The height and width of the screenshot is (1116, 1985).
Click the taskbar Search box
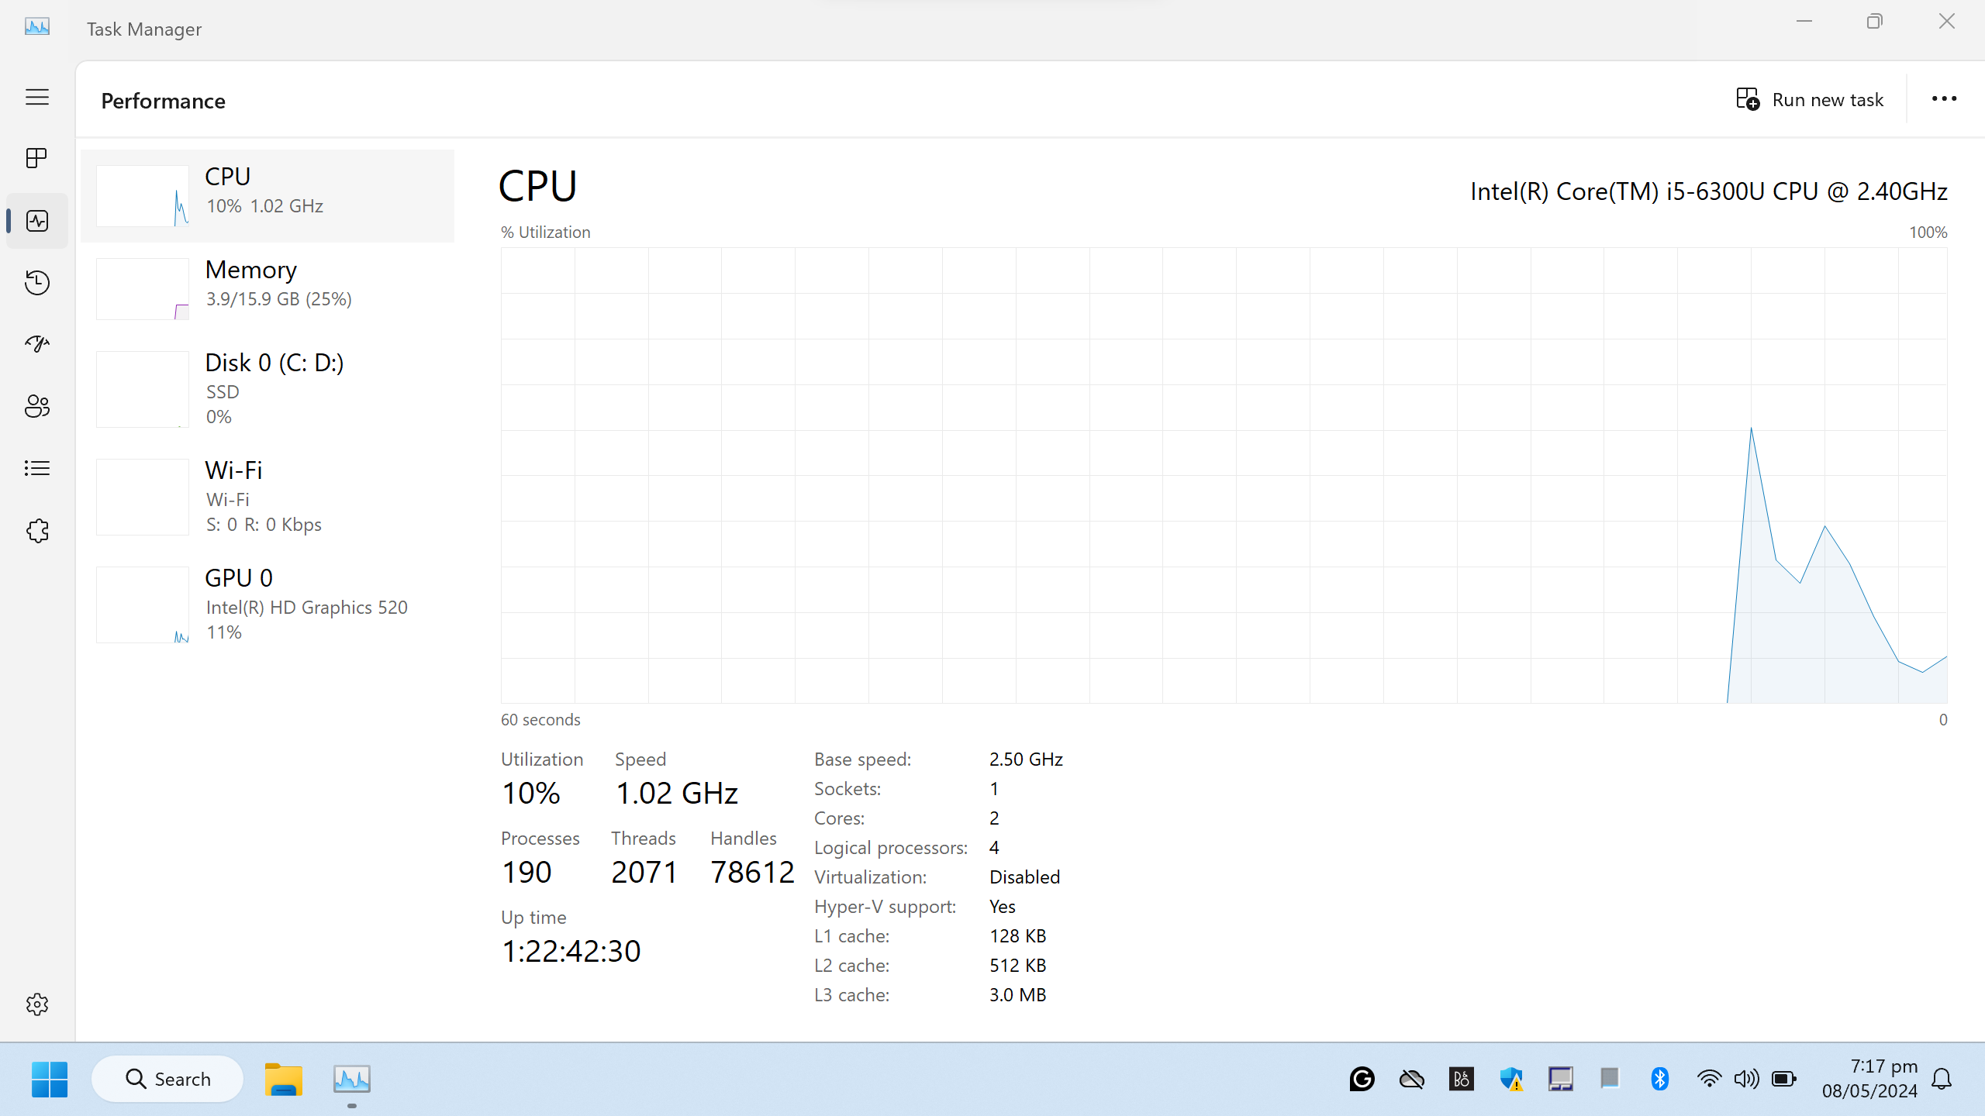(167, 1079)
